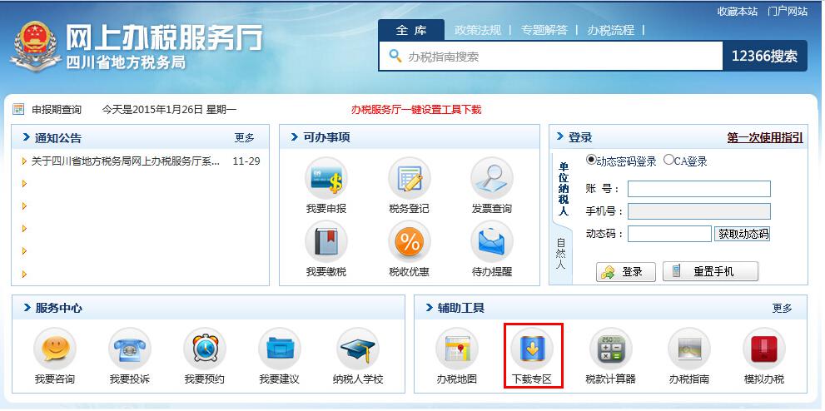825x411 pixels.
Task: Switch to 全库 search tab
Action: click(x=411, y=30)
